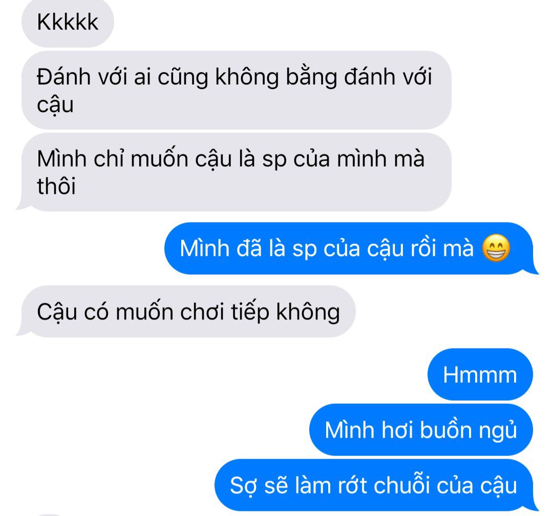The width and height of the screenshot is (553, 516).
Task: Tap the blue "Hmmm" bubble
Action: 480,374
